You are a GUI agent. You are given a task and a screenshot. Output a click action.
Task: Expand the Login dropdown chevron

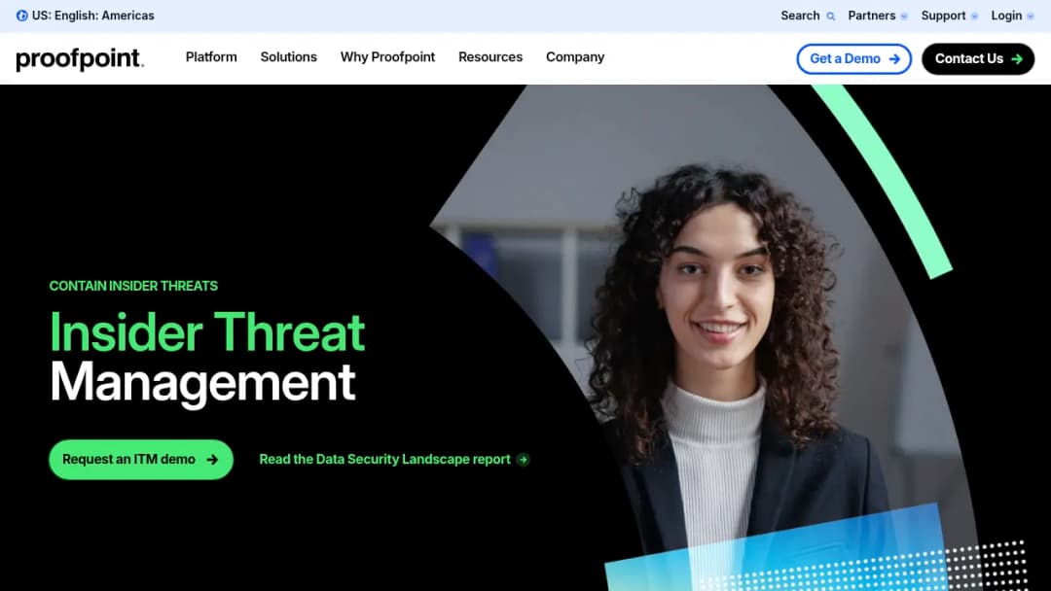(x=1031, y=17)
